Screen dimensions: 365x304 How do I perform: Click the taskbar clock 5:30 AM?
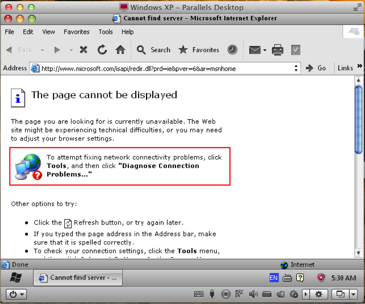tap(344, 278)
